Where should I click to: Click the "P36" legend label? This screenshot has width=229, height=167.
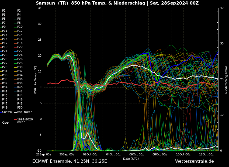[20, 79]
